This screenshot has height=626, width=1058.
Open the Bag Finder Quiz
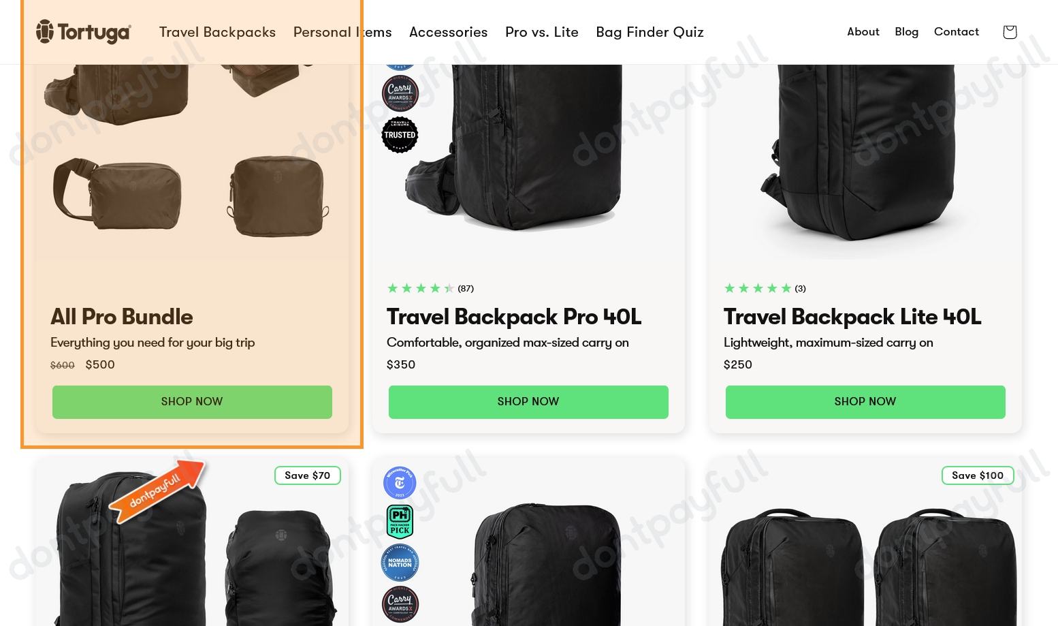click(x=650, y=32)
